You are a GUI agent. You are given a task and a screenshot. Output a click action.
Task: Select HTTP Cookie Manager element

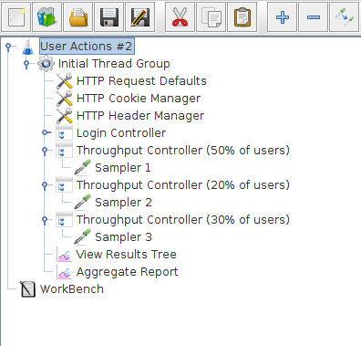coord(139,99)
